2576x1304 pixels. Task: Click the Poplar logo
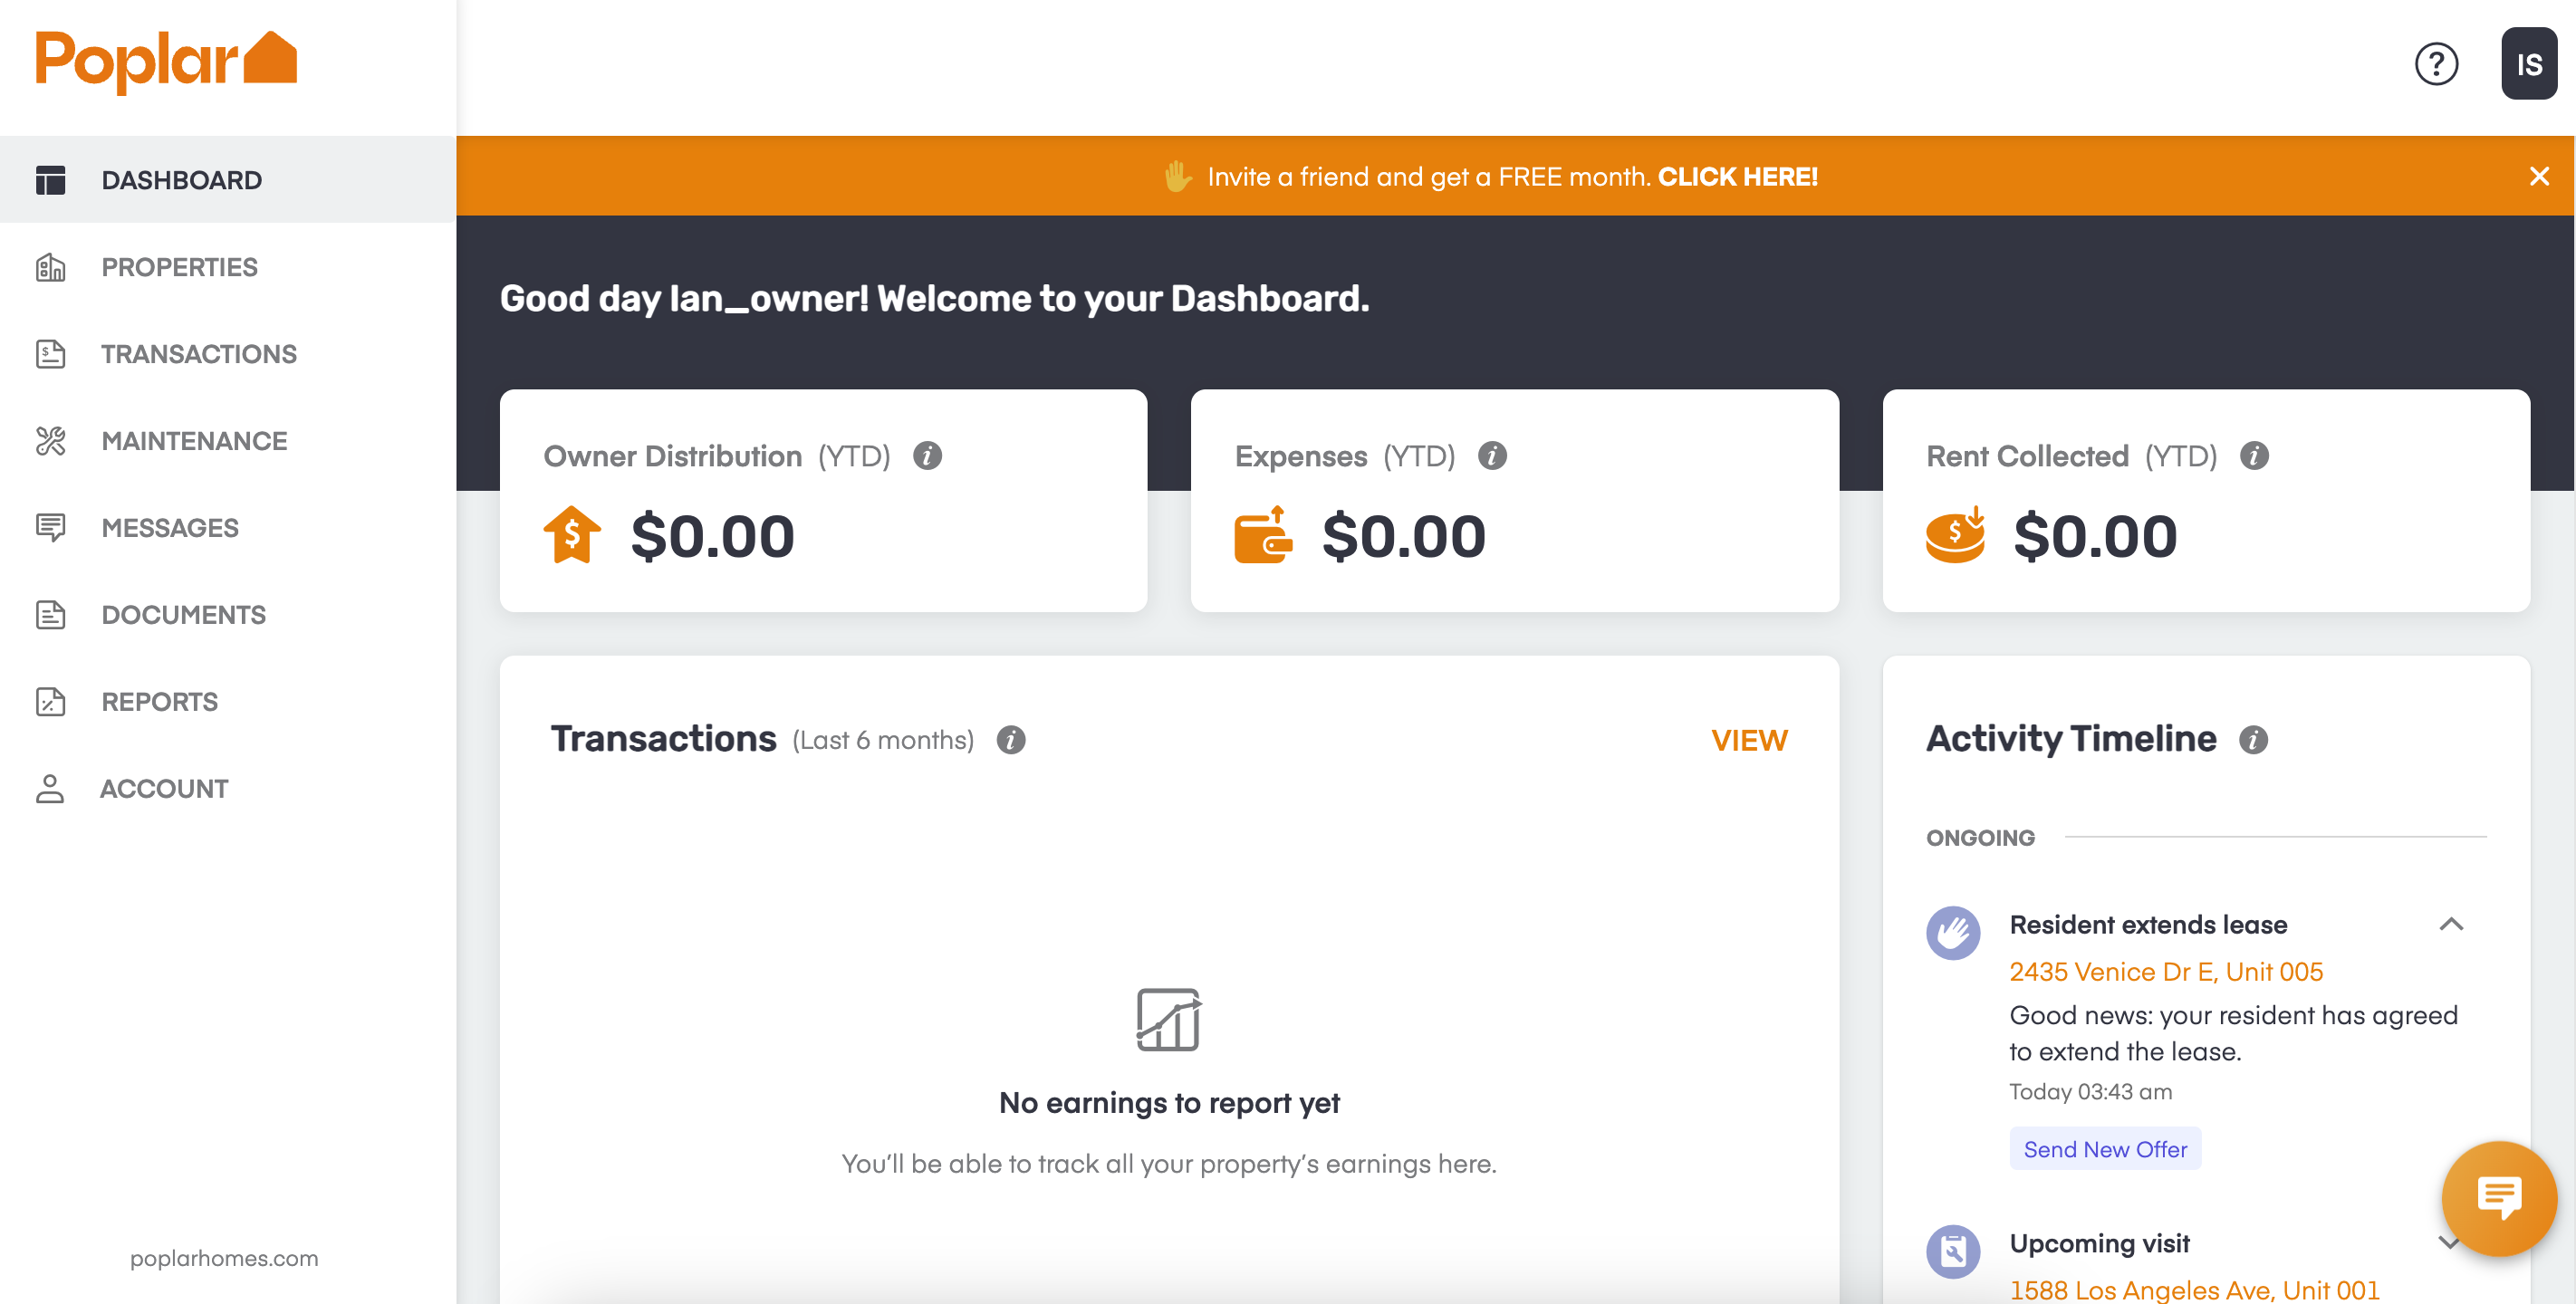point(166,62)
